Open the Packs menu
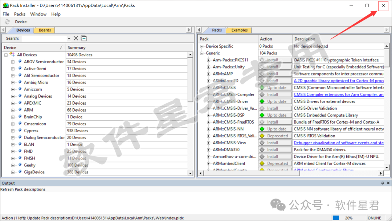This screenshot has width=392, height=221. click(x=20, y=14)
